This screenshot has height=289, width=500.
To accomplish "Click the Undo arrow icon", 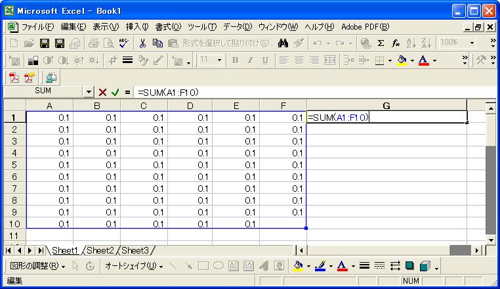I will tap(318, 43).
